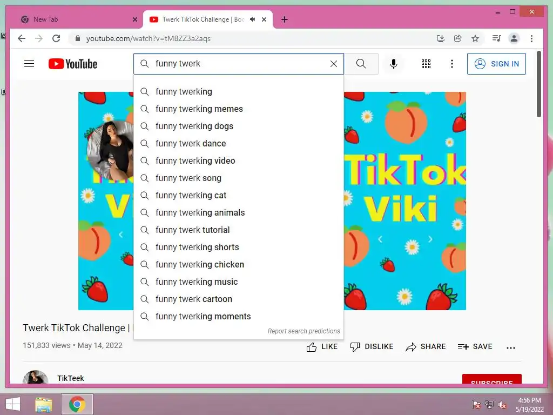Click in the YouTube search input field
This screenshot has height=415, width=553.
tap(240, 64)
